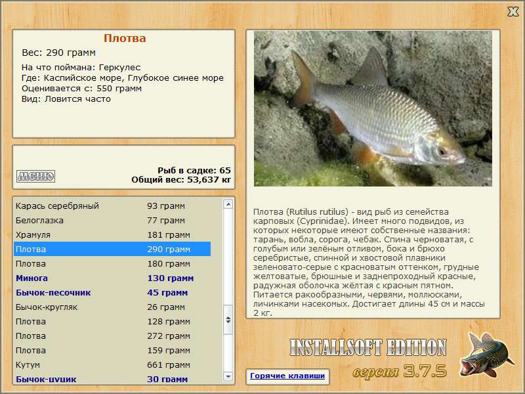Viewport: 525px width, 394px height.
Task: Click the highlighted Плотва 290 грамм row
Action: [x=112, y=250]
